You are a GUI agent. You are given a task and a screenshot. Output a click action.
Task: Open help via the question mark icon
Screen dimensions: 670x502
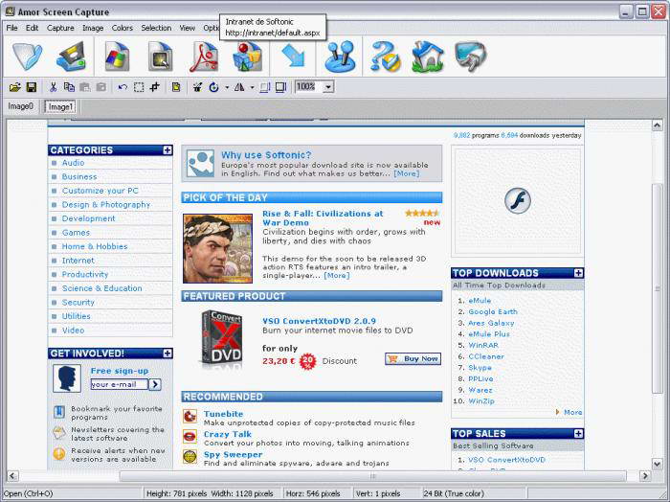click(386, 56)
